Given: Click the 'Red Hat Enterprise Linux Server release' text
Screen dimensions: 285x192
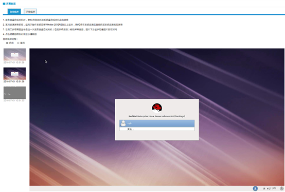Looking at the screenshot, I should pyautogui.click(x=157, y=116).
